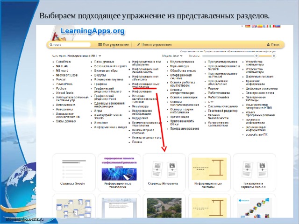Open the Все упражнения tab

tap(114, 45)
